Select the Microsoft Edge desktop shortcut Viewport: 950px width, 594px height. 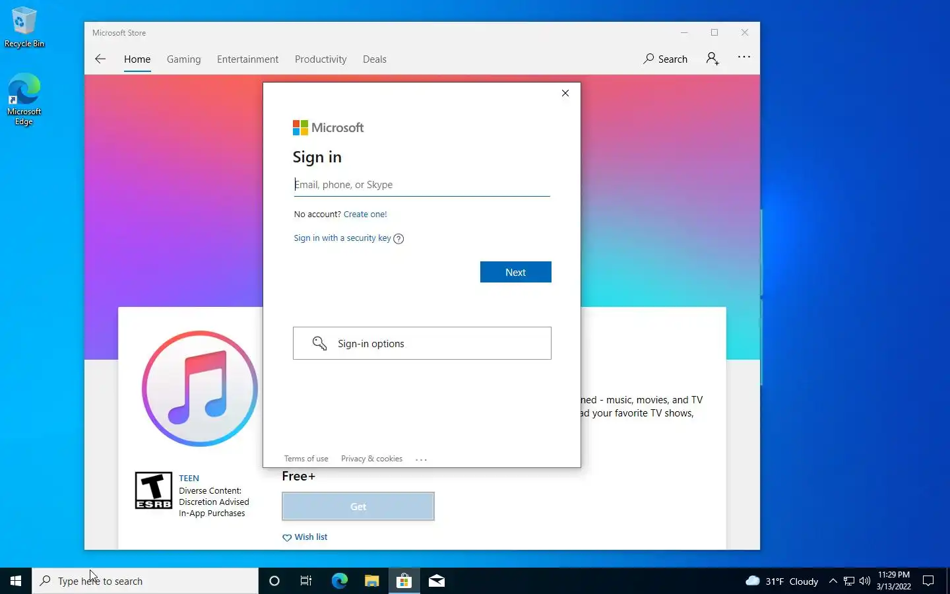click(24, 99)
